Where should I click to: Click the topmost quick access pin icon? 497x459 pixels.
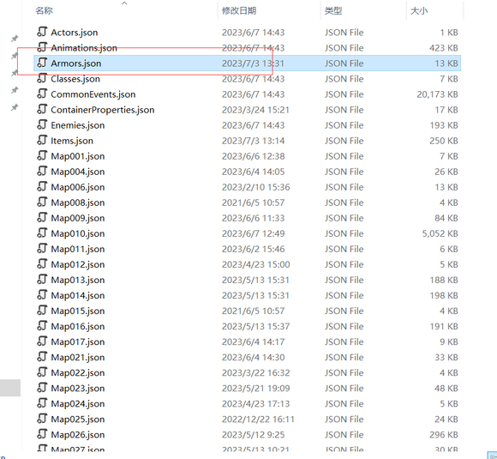pos(15,39)
